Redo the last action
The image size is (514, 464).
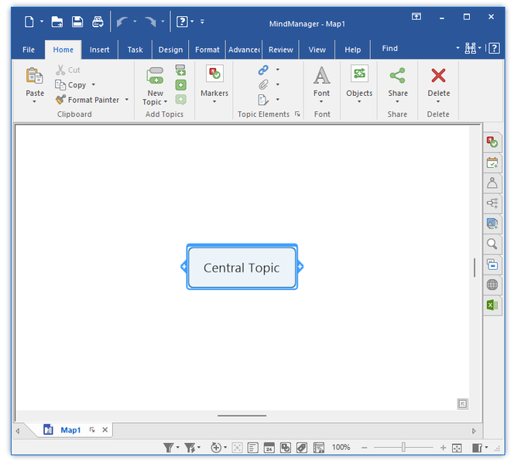click(x=150, y=22)
